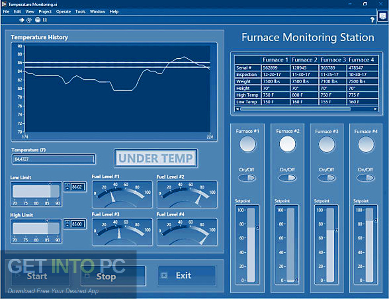Click the Furnace #3 round indicator light
The image size is (389, 299).
pos(327,144)
